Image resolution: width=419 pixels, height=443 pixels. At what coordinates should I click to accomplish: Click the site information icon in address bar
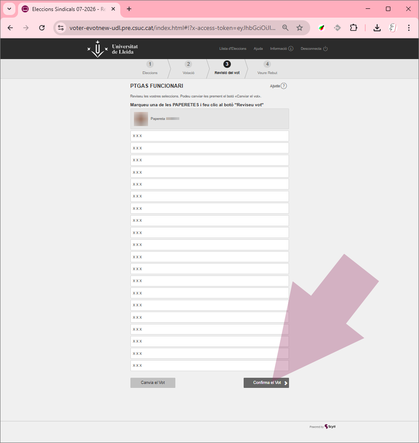(61, 28)
